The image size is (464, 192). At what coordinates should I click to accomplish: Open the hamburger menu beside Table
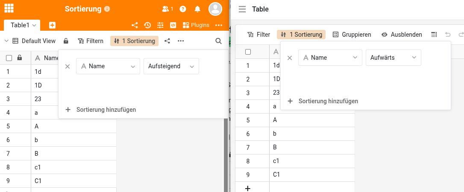pyautogui.click(x=242, y=9)
